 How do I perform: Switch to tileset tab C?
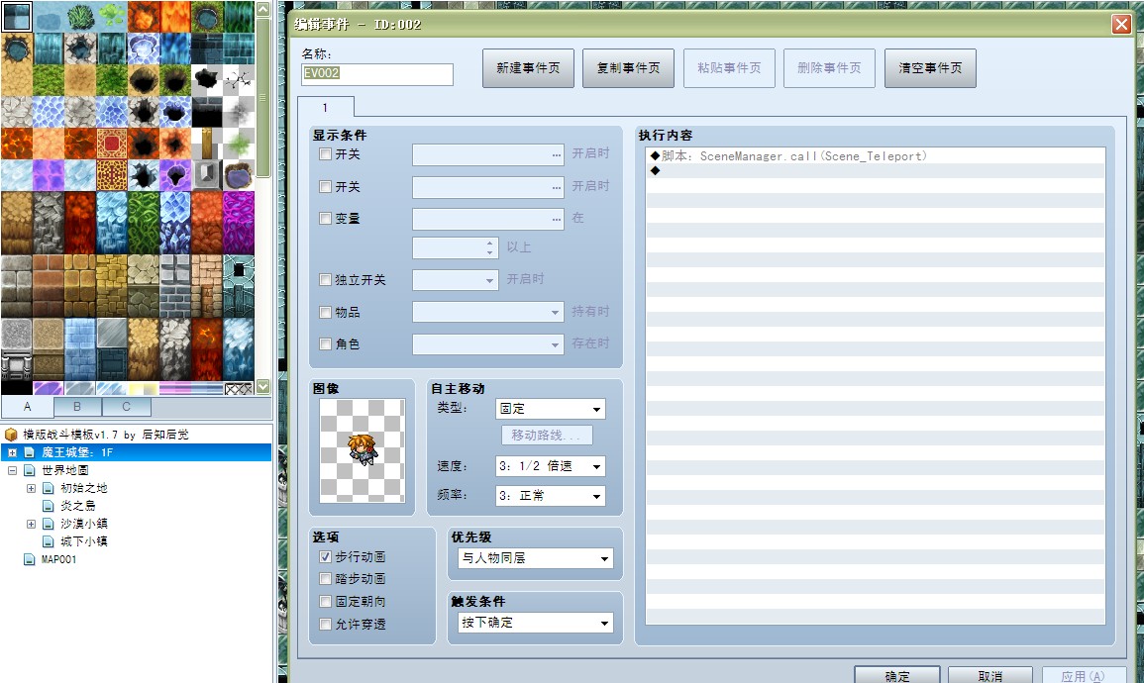point(126,407)
